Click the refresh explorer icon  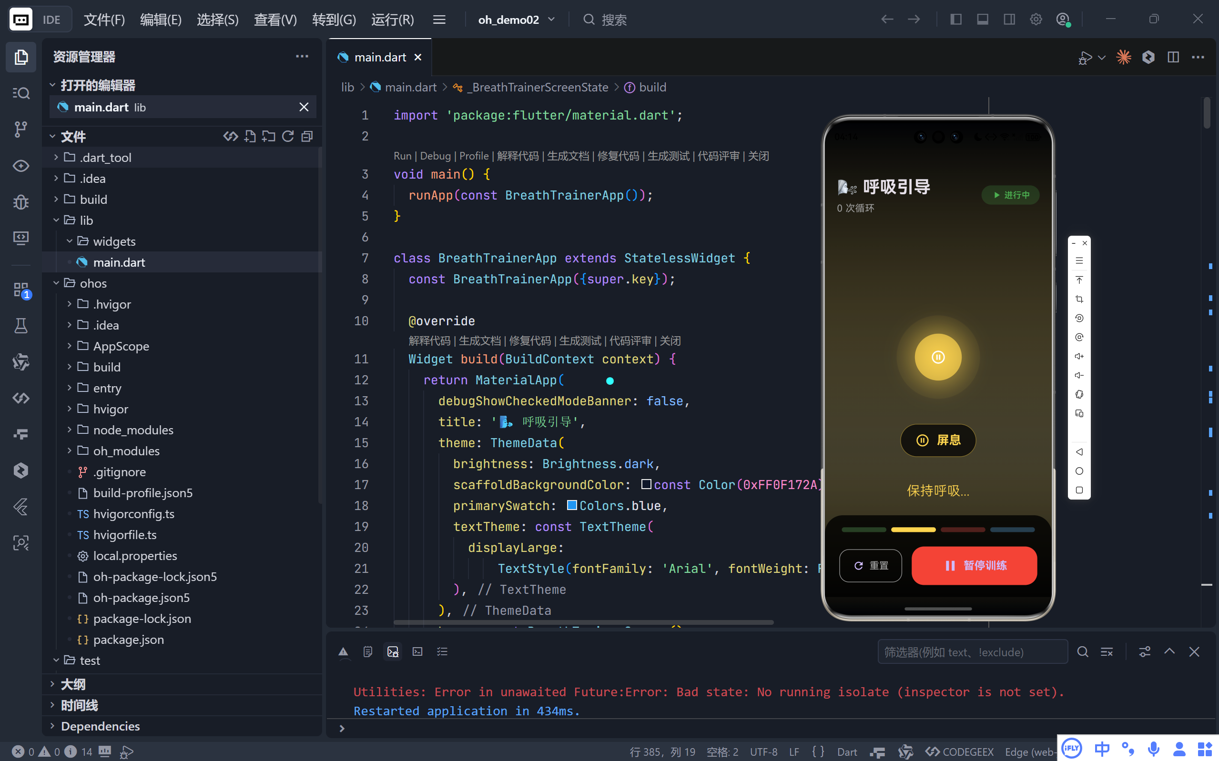coord(288,136)
